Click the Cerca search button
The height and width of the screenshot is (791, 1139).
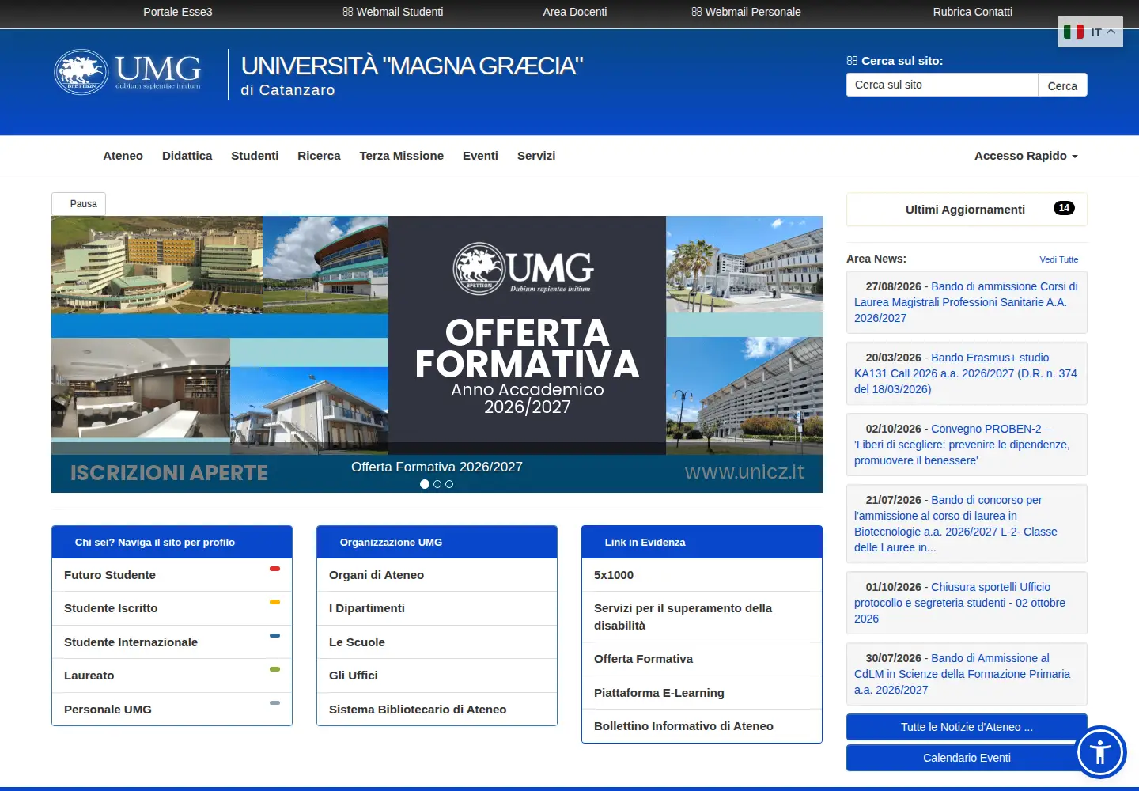point(1062,85)
